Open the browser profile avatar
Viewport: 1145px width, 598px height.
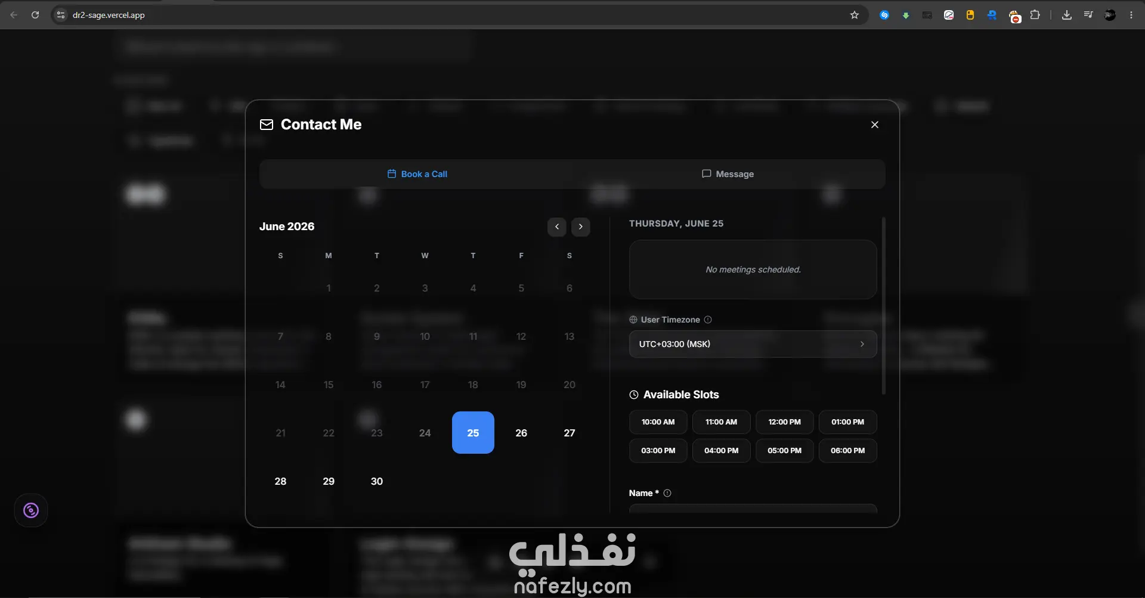click(1110, 15)
